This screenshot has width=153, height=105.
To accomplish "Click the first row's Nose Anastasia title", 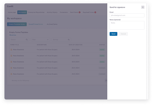I will pyautogui.click(x=19, y=49).
